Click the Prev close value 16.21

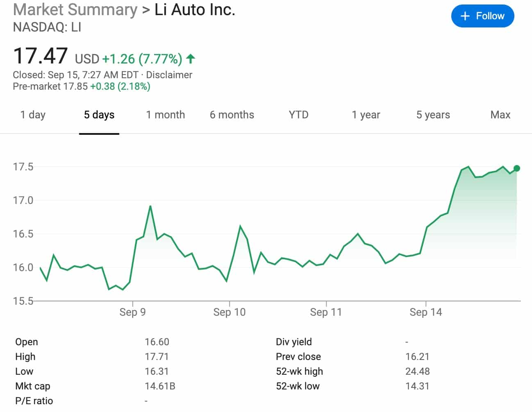pos(418,356)
